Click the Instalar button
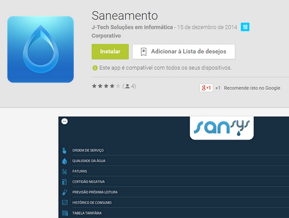289x218 pixels. [x=110, y=52]
